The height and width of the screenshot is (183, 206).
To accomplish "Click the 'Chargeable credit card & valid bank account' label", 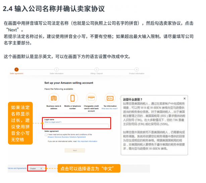I will [91, 109].
